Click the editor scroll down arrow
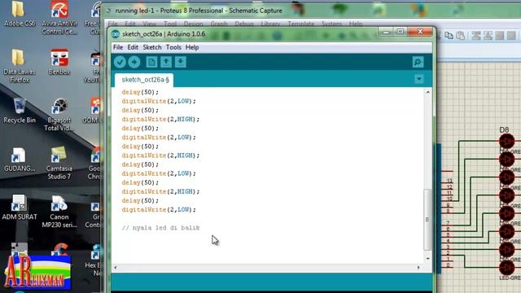The height and width of the screenshot is (293, 521). click(427, 259)
